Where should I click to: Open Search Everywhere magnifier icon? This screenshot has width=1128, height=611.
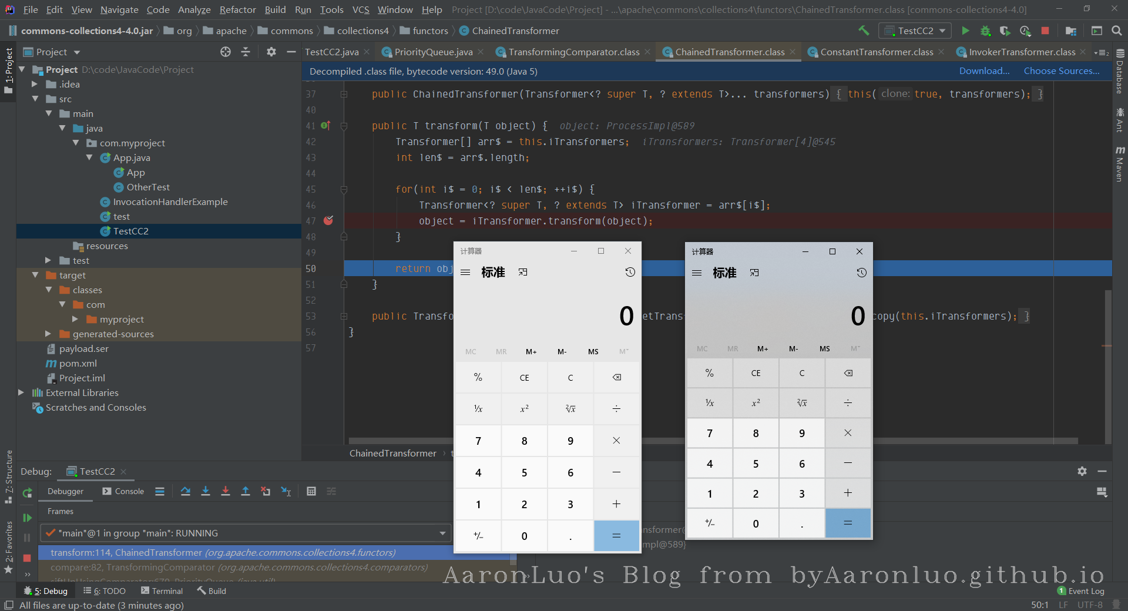click(x=1117, y=31)
